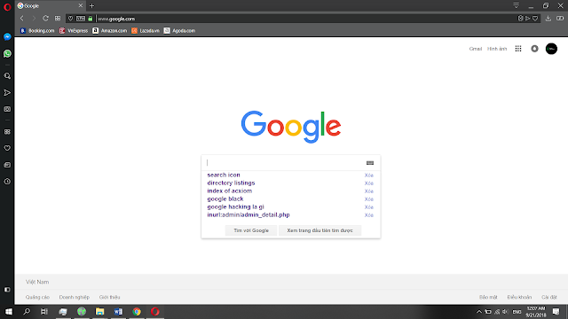This screenshot has width=568, height=319.
Task: Open Cài đặt footer link
Action: [x=549, y=297]
